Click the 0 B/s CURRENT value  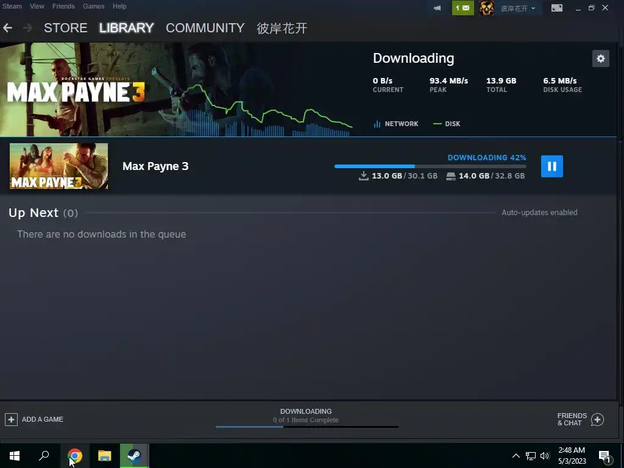click(x=383, y=81)
